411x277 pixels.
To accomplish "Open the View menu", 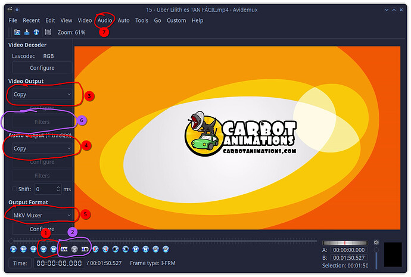I will (x=66, y=20).
